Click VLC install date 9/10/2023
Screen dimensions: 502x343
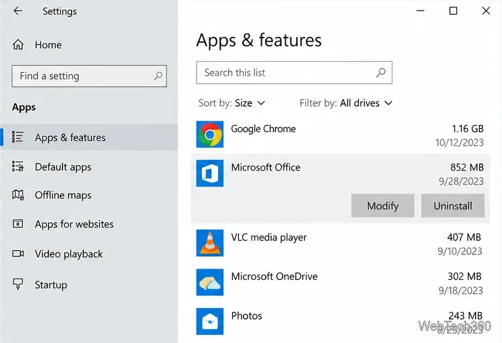pos(460,252)
